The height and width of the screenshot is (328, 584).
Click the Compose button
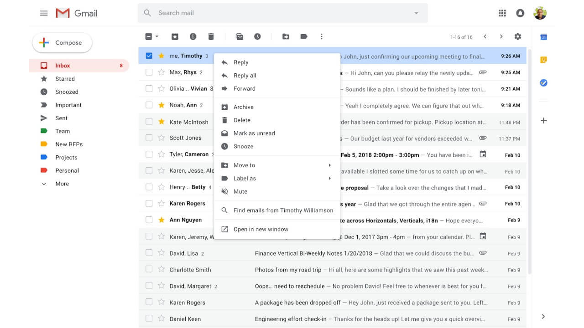(x=62, y=42)
